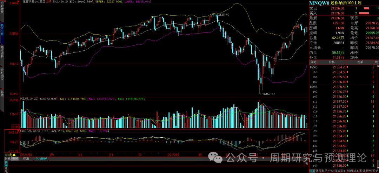
Task: Choose the 标准 template option
Action: click(26, 158)
